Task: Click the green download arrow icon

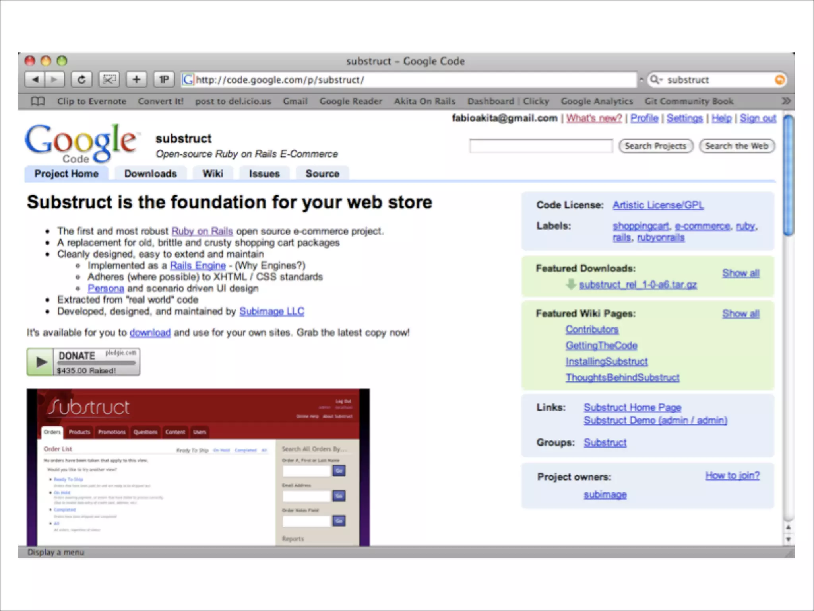Action: coord(571,284)
